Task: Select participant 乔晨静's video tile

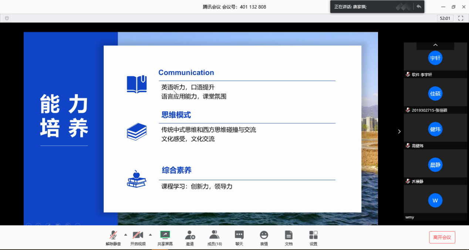Action: [435, 165]
